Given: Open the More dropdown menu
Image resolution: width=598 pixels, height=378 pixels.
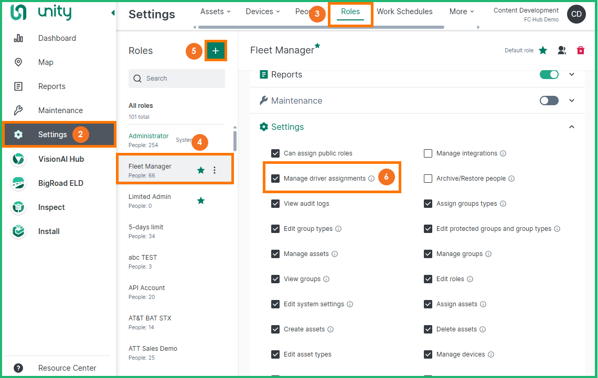Looking at the screenshot, I should tap(461, 12).
